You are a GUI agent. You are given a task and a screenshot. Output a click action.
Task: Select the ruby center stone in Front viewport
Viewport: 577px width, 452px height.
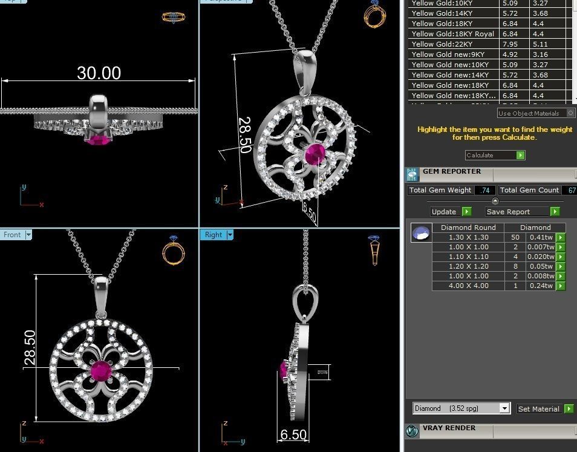click(x=101, y=371)
